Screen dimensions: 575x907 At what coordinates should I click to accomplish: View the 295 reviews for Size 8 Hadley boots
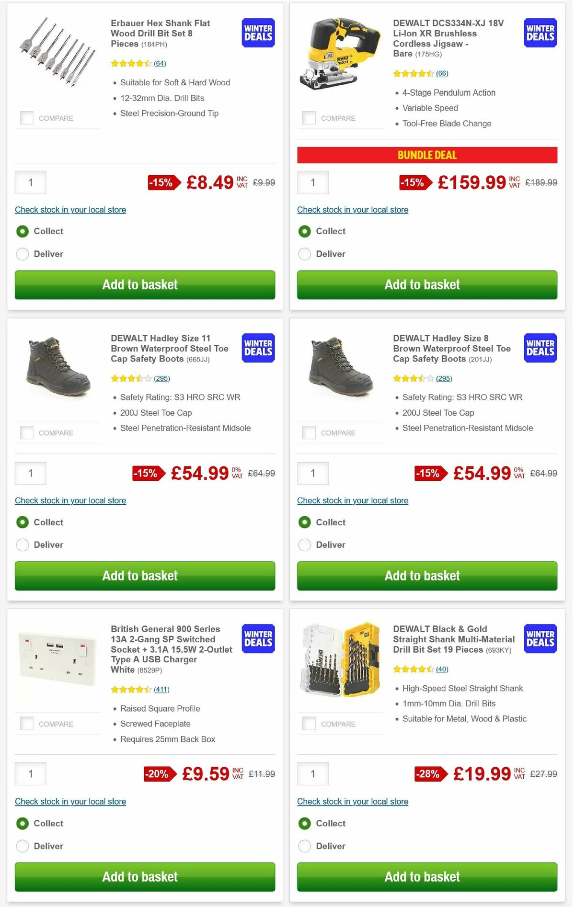tap(443, 378)
